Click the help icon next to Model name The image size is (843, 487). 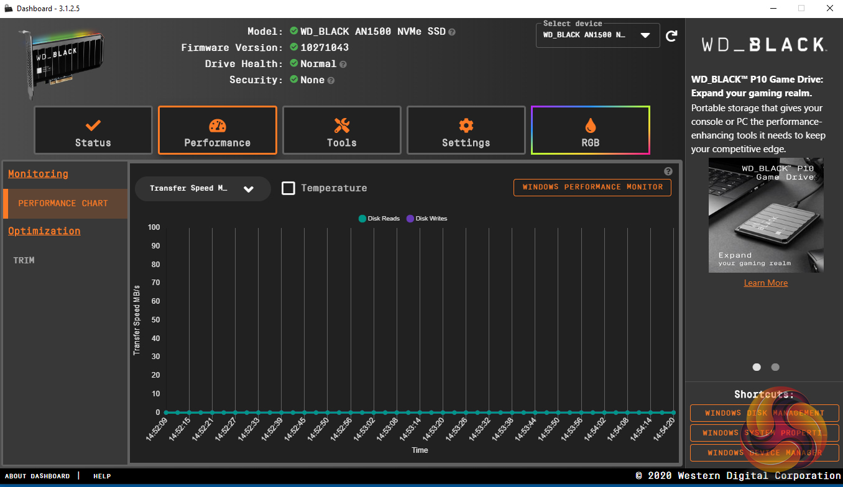pos(452,32)
